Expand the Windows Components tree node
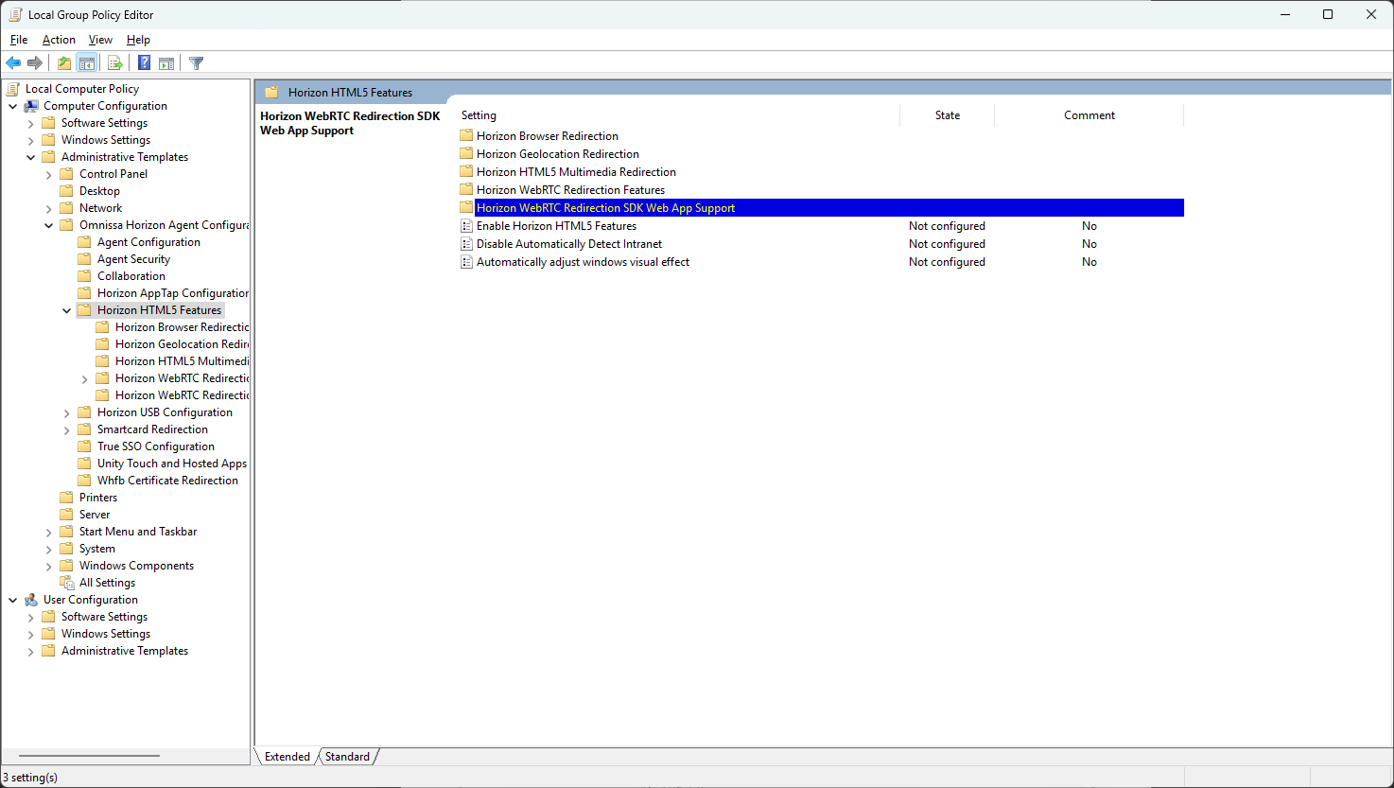Viewport: 1394px width, 788px height. [x=49, y=566]
